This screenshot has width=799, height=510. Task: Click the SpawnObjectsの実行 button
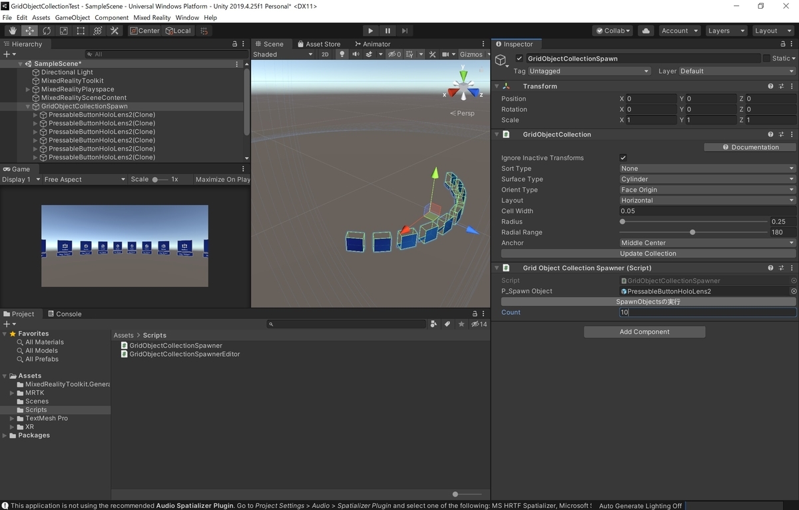[648, 302]
